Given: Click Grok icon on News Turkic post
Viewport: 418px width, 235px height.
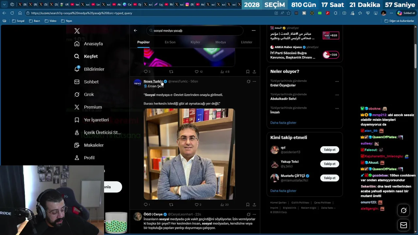Looking at the screenshot, I should point(249,81).
